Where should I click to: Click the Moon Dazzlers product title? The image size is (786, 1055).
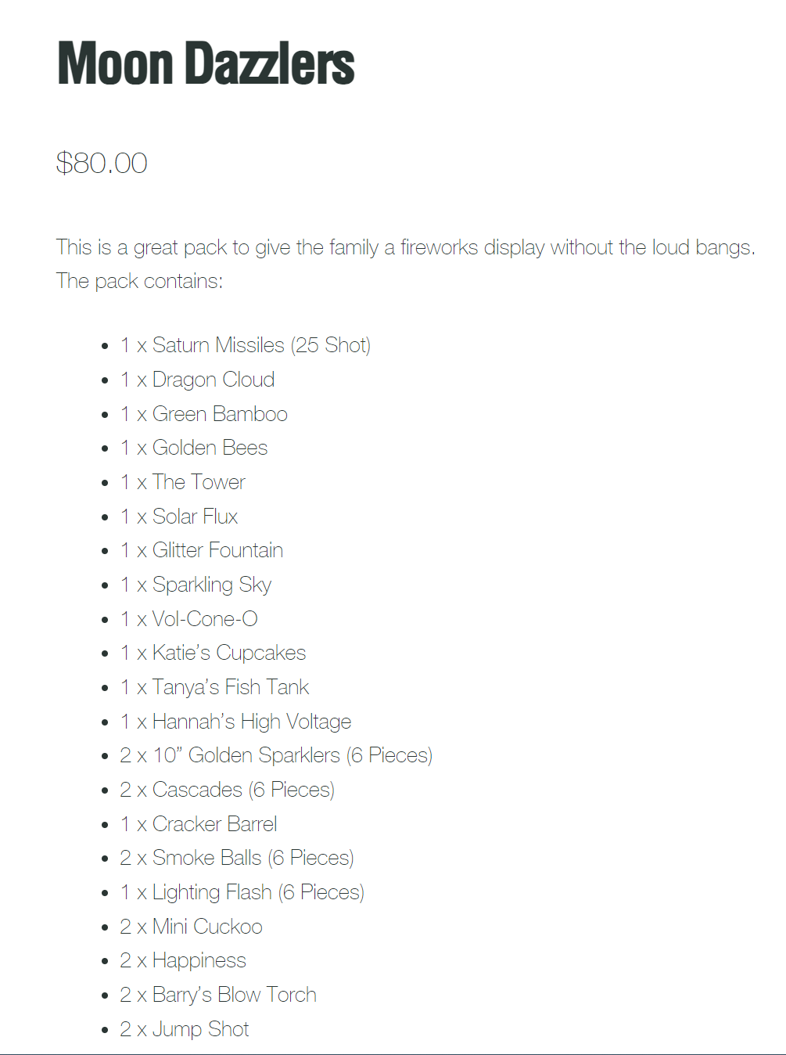point(206,63)
